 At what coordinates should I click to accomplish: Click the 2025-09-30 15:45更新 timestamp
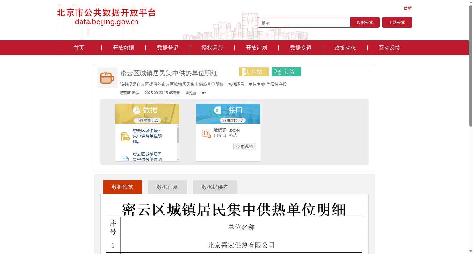[x=162, y=93]
